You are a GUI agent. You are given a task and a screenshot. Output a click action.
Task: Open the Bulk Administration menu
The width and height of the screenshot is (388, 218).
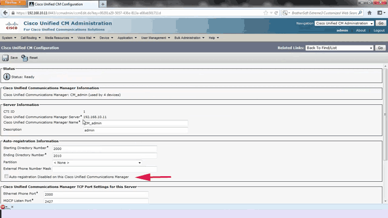[189, 38]
